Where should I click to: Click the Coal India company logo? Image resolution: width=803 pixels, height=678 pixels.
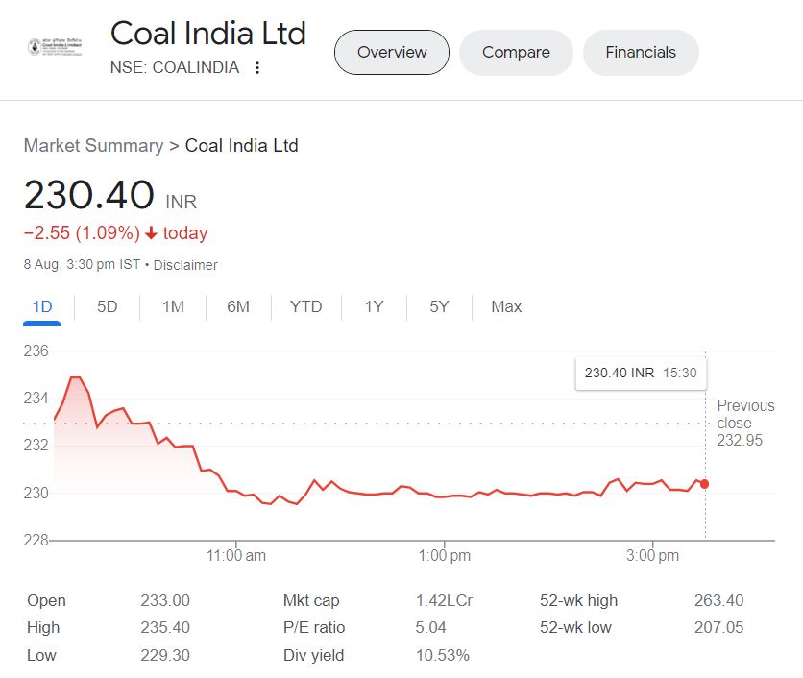(x=55, y=47)
